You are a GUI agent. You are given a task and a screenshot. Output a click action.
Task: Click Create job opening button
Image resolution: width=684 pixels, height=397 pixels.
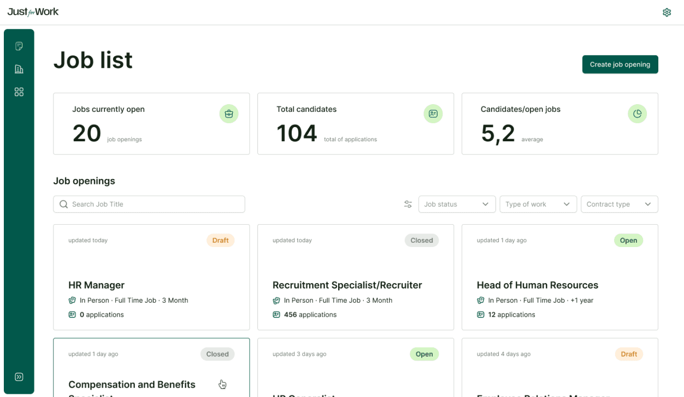620,64
